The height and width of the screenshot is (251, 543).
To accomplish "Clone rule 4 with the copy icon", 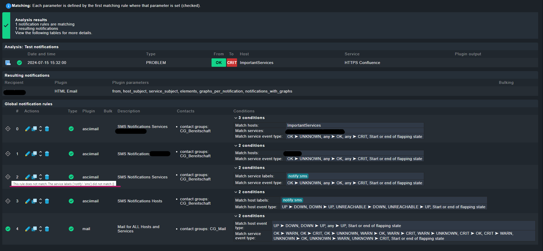I will [34, 229].
